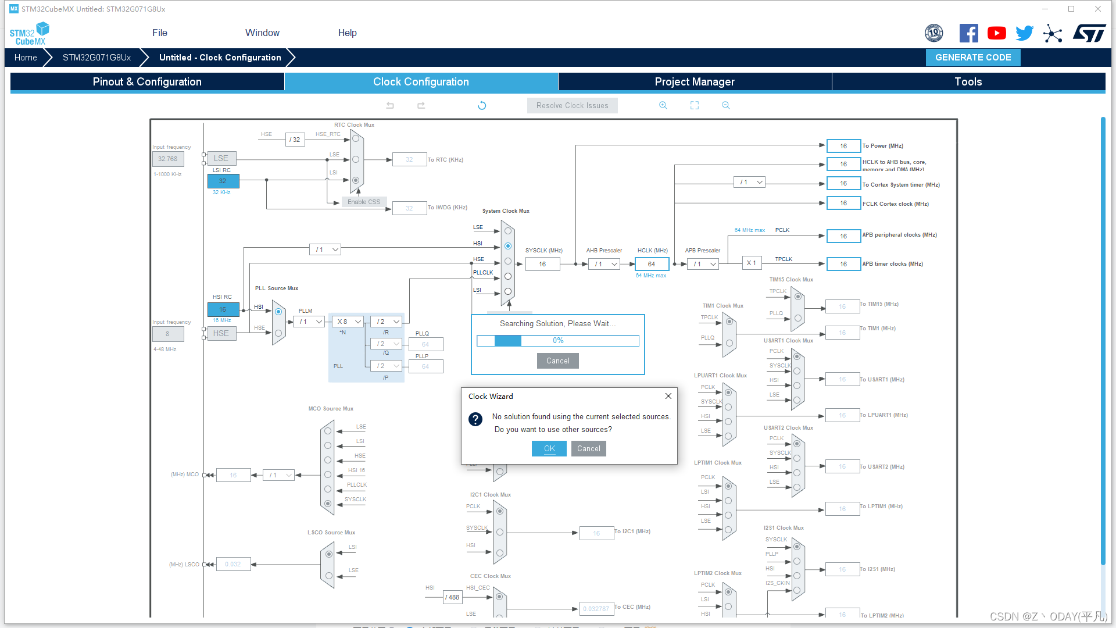Open the AHB Prescaler dropdown
1116x628 pixels.
tap(605, 264)
